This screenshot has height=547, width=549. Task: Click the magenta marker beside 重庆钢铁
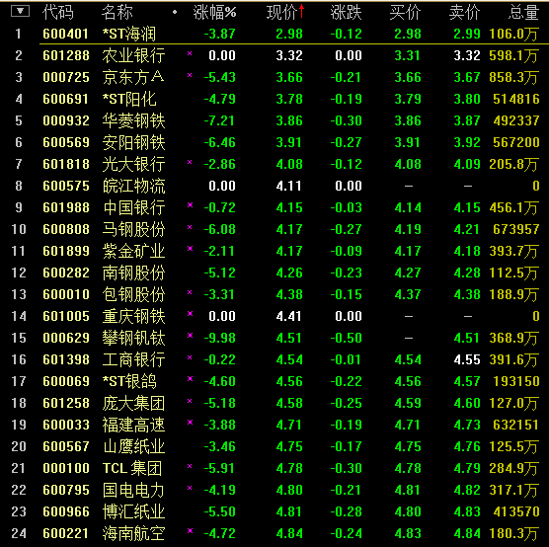[190, 313]
